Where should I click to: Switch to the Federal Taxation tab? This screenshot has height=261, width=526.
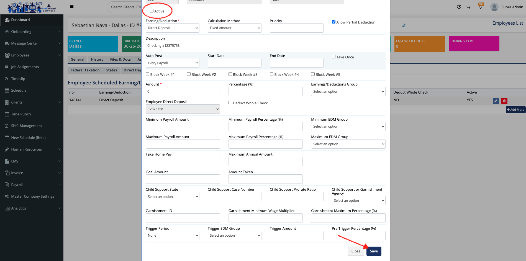click(x=85, y=70)
